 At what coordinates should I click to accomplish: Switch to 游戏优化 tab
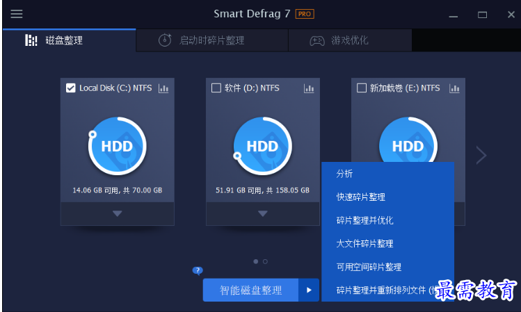click(x=350, y=40)
